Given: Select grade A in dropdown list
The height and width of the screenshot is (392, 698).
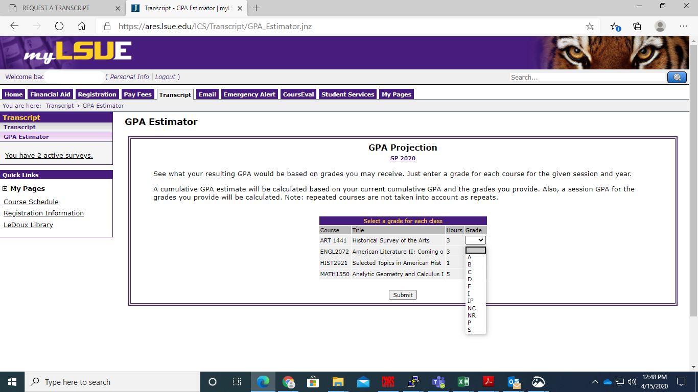Looking at the screenshot, I should tap(475, 257).
